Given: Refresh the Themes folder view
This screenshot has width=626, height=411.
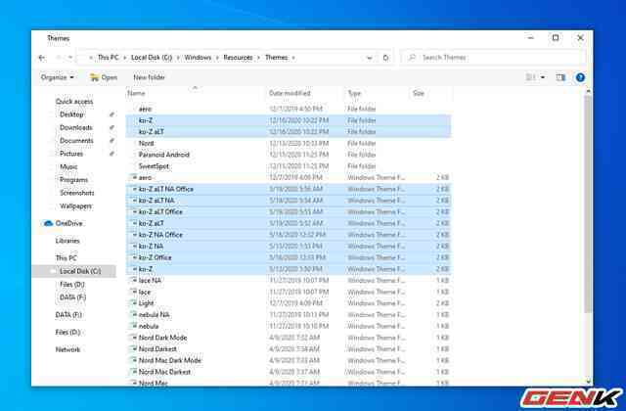Looking at the screenshot, I should [385, 58].
